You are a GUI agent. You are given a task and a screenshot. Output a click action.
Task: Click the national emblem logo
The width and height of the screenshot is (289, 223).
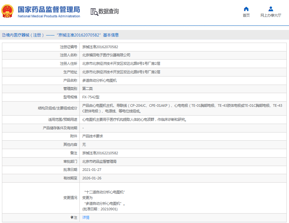click(7, 11)
